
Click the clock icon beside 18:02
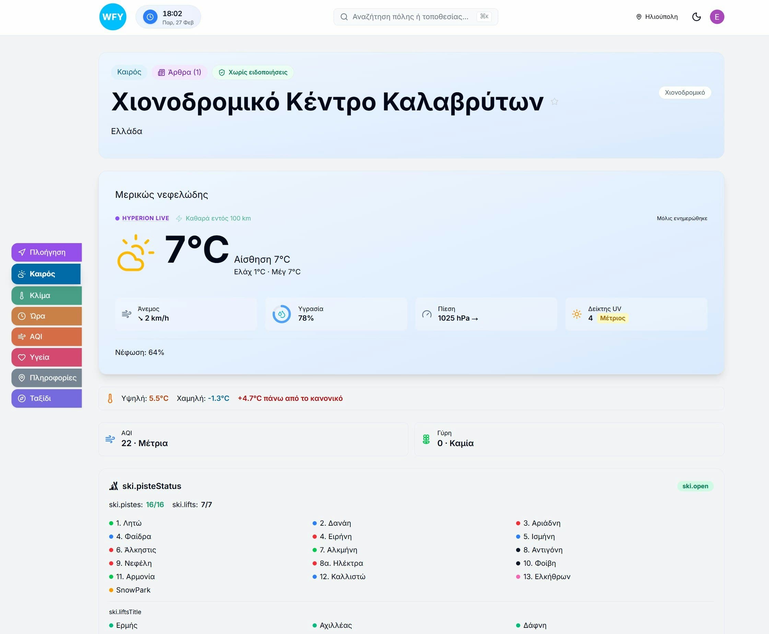[x=150, y=17]
